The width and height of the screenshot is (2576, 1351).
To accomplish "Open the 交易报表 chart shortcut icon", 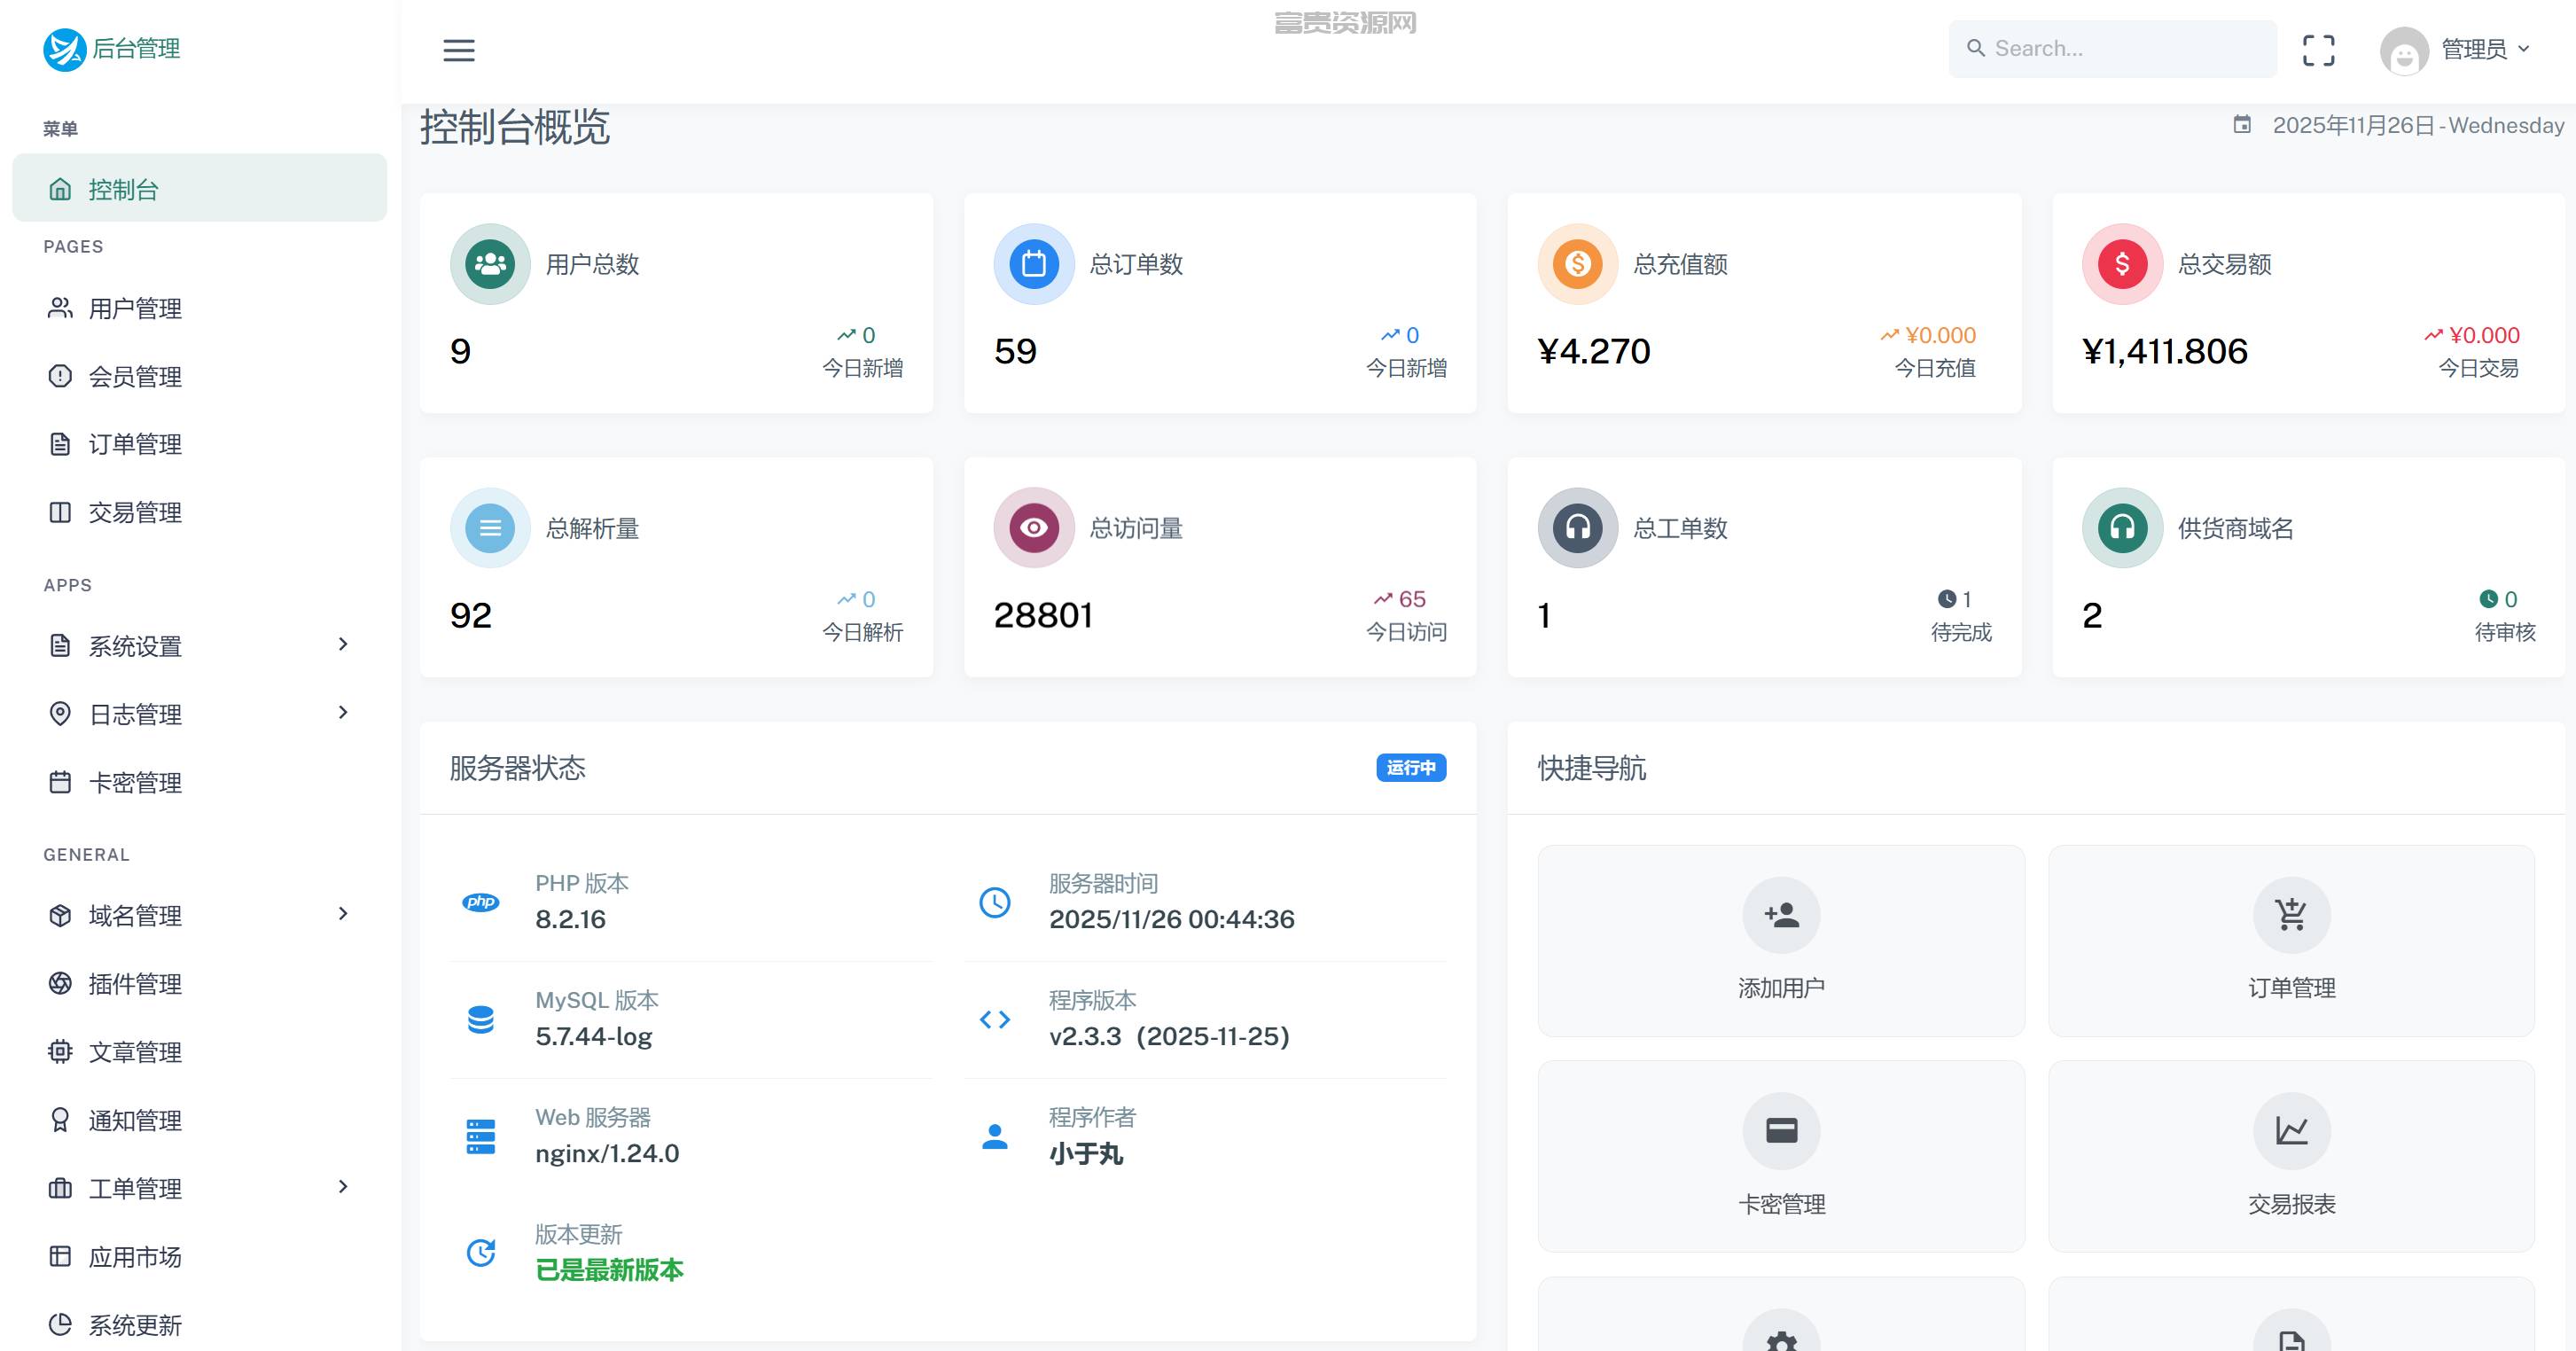I will point(2291,1131).
